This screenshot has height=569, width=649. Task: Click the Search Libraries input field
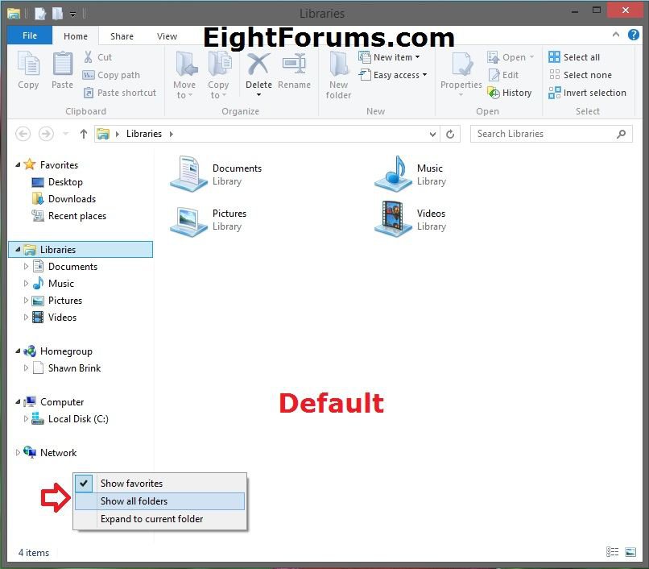point(544,134)
